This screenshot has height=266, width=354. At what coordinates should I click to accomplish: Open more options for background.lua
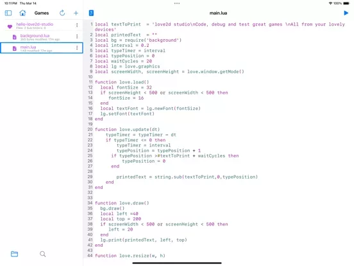[x=77, y=36]
